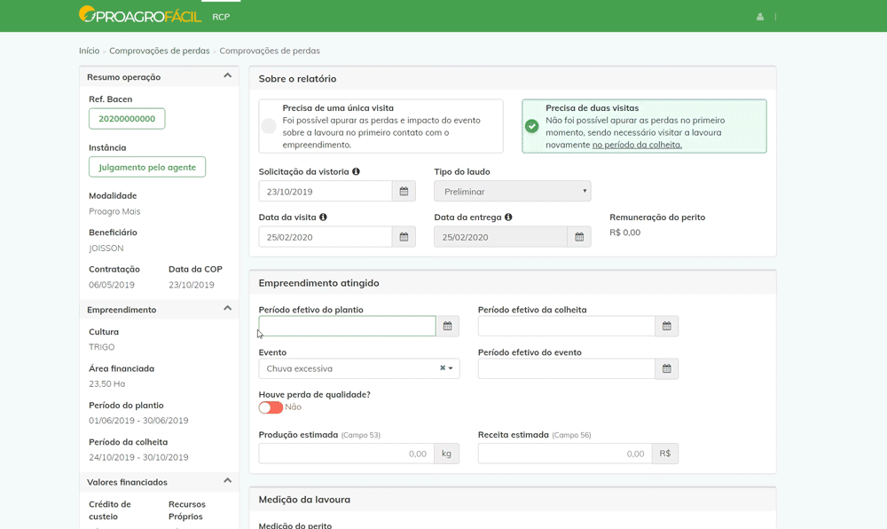
Task: Open calendar for Data da visita
Action: click(404, 237)
